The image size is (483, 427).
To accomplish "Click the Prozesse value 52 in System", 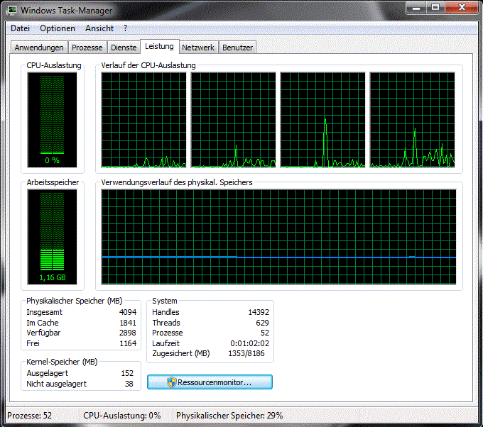I will tap(265, 333).
